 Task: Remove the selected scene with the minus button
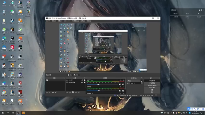click(x=50, y=92)
